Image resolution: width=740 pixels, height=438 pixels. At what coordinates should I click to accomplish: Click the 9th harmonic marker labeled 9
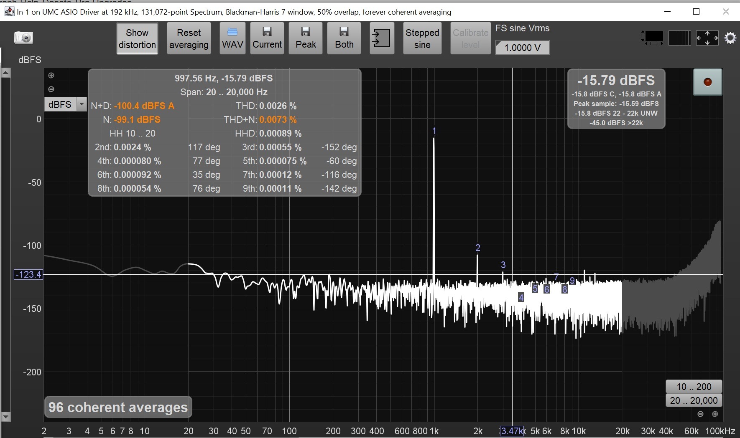(x=572, y=281)
